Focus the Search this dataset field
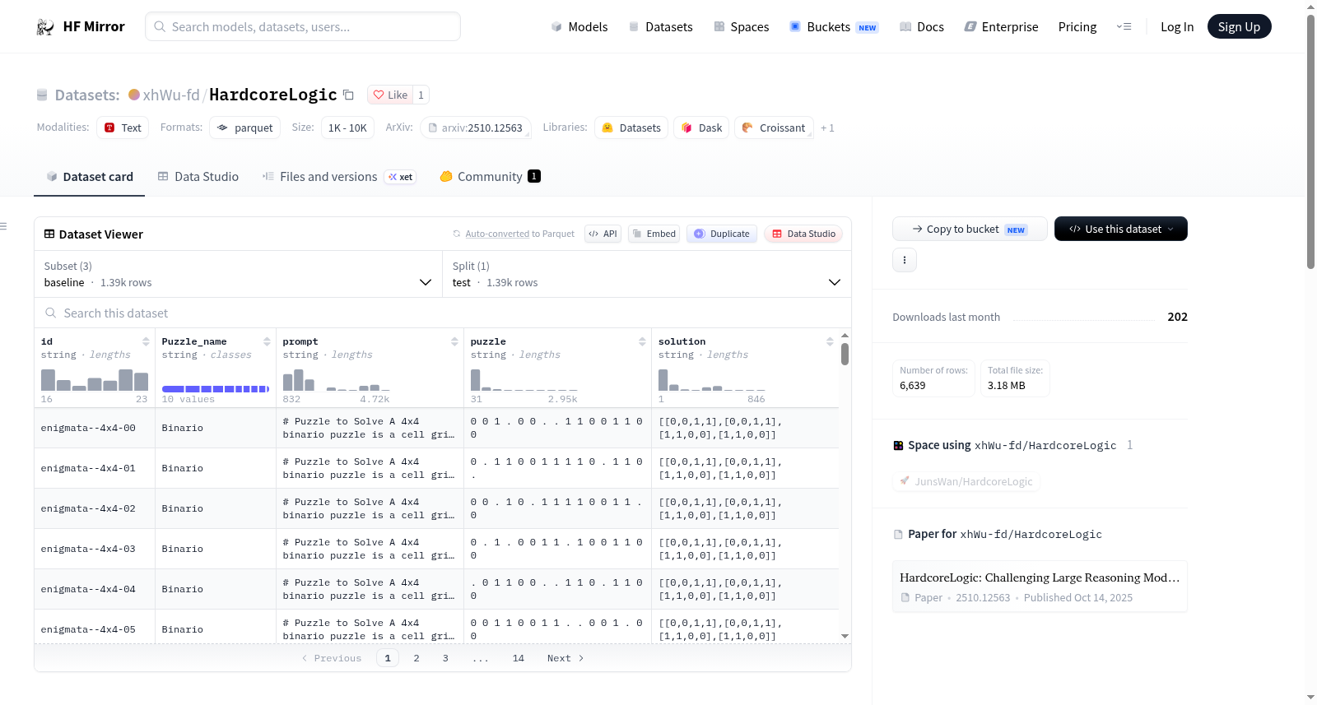This screenshot has width=1317, height=705. pos(443,313)
